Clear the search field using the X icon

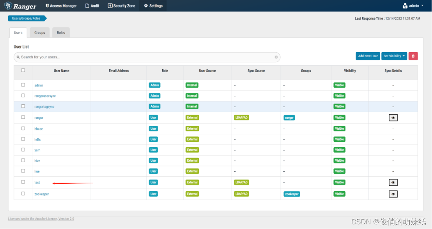[x=276, y=57]
